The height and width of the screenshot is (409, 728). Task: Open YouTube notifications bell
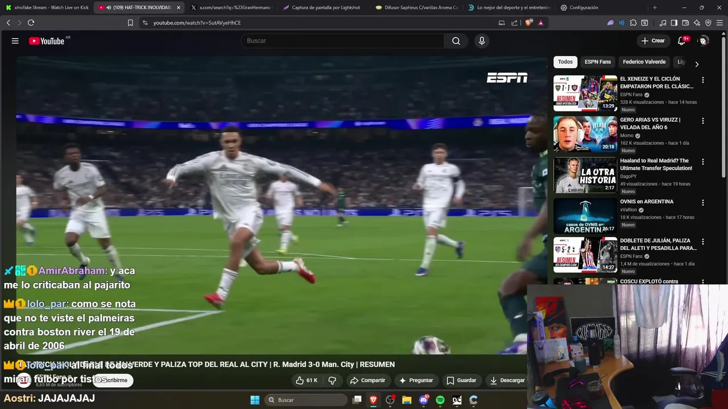pos(681,41)
